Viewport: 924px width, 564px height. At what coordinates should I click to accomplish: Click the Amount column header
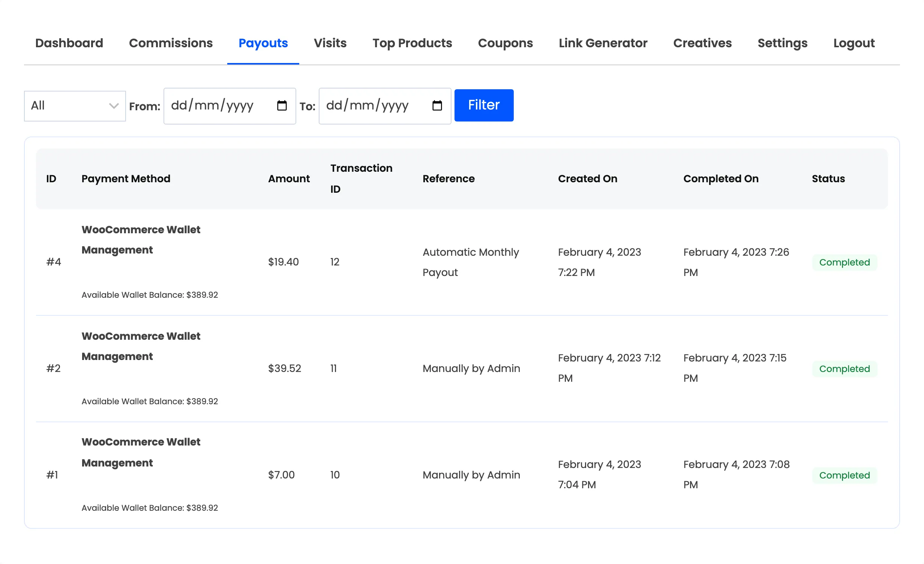pos(289,178)
